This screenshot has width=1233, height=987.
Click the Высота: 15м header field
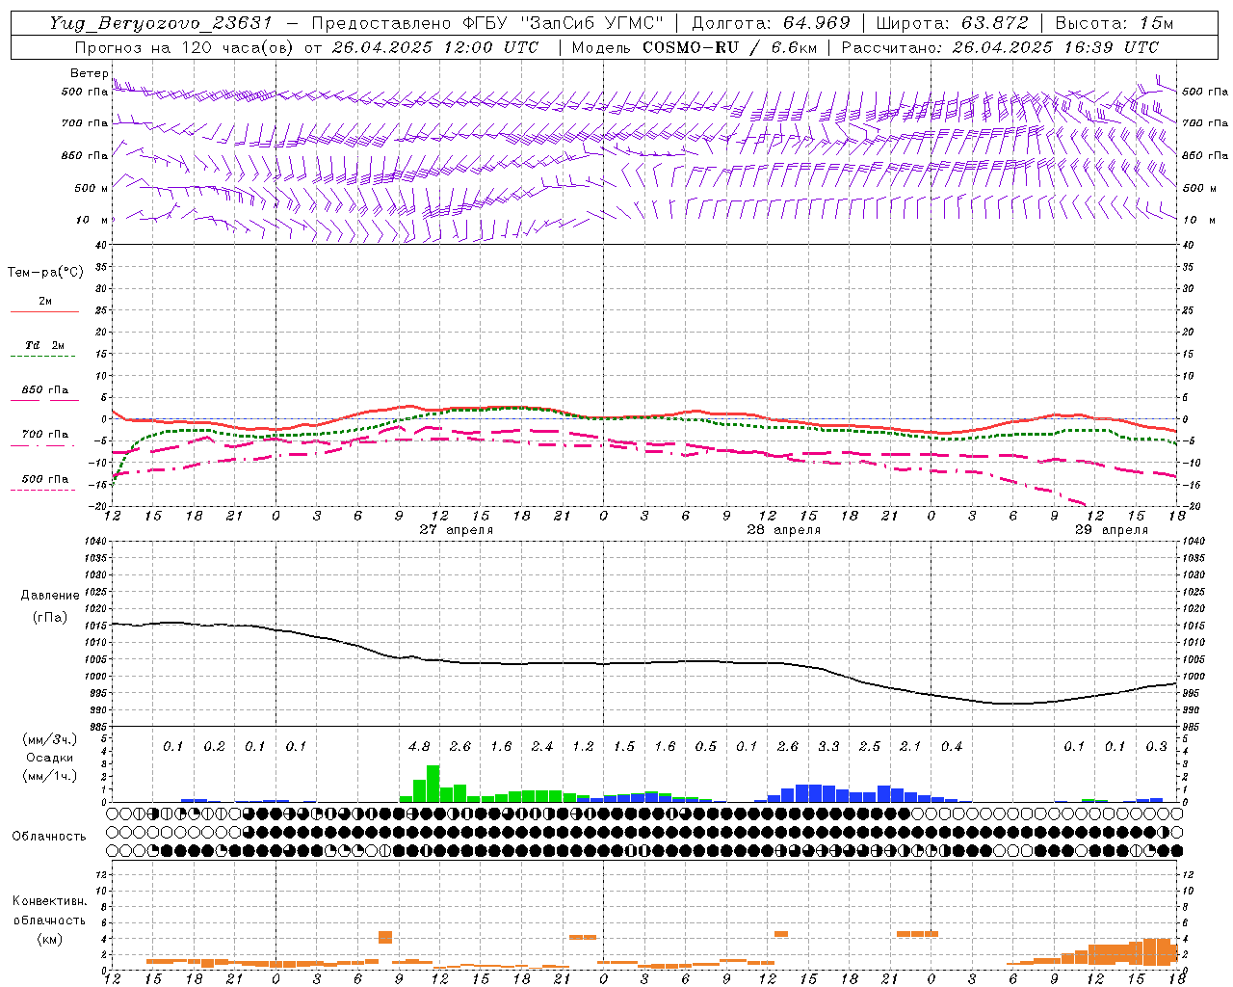(x=1115, y=23)
